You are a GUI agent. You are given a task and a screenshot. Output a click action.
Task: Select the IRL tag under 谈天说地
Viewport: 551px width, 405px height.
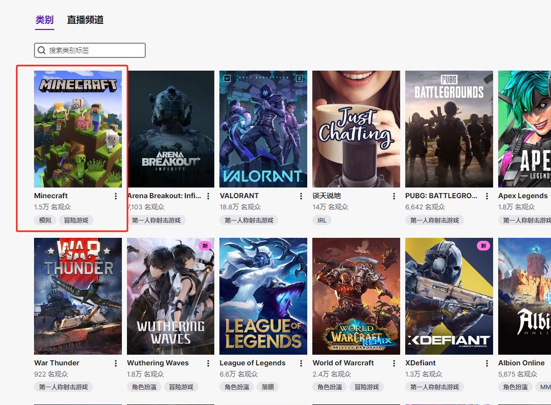322,221
